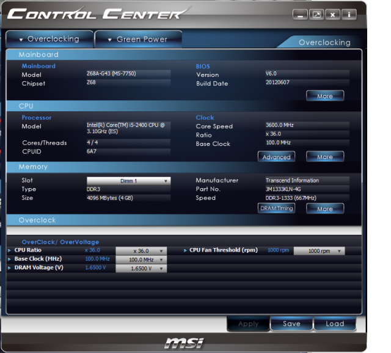Close Control Center with the X icon

coord(332,15)
